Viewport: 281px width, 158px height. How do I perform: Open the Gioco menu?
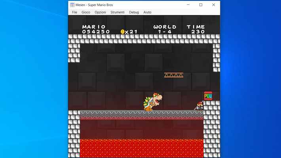coord(86,12)
